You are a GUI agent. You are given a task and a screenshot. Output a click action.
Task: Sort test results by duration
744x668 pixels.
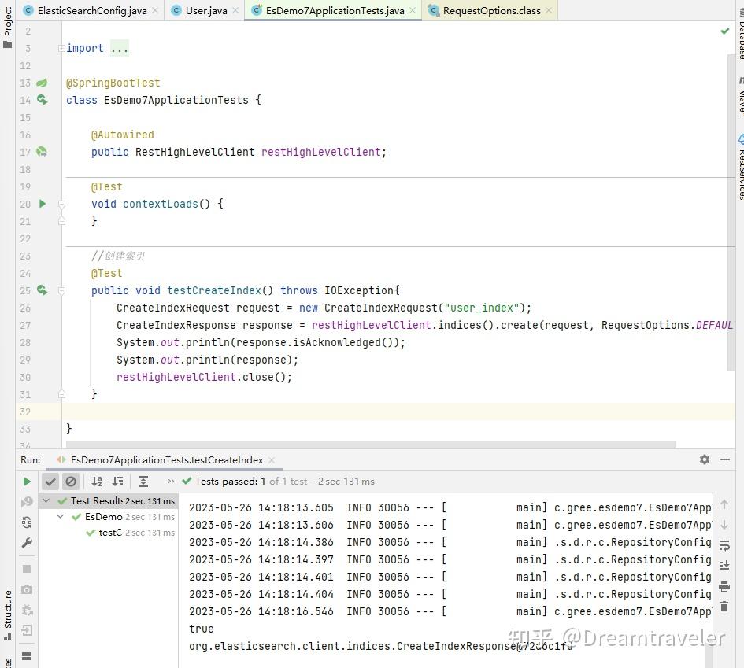tap(117, 482)
